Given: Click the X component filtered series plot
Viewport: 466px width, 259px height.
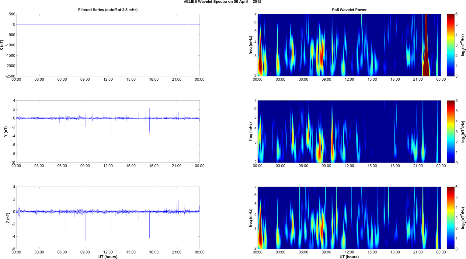Looking at the screenshot, I should [108, 45].
